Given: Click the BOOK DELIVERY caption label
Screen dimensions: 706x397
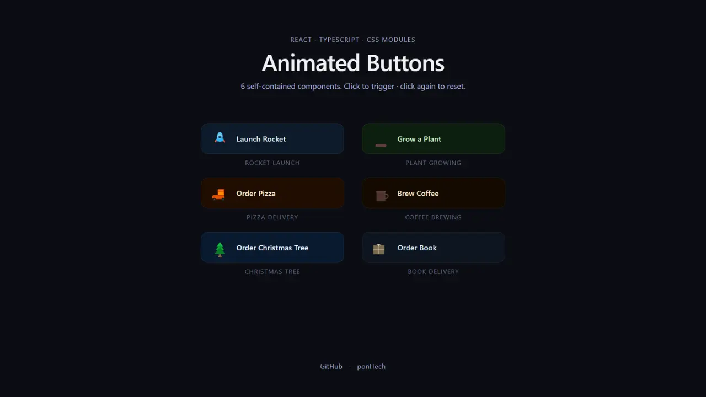Looking at the screenshot, I should click(x=433, y=271).
